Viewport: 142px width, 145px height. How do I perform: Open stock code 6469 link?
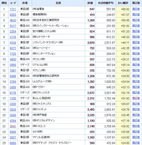click(x=13, y=76)
